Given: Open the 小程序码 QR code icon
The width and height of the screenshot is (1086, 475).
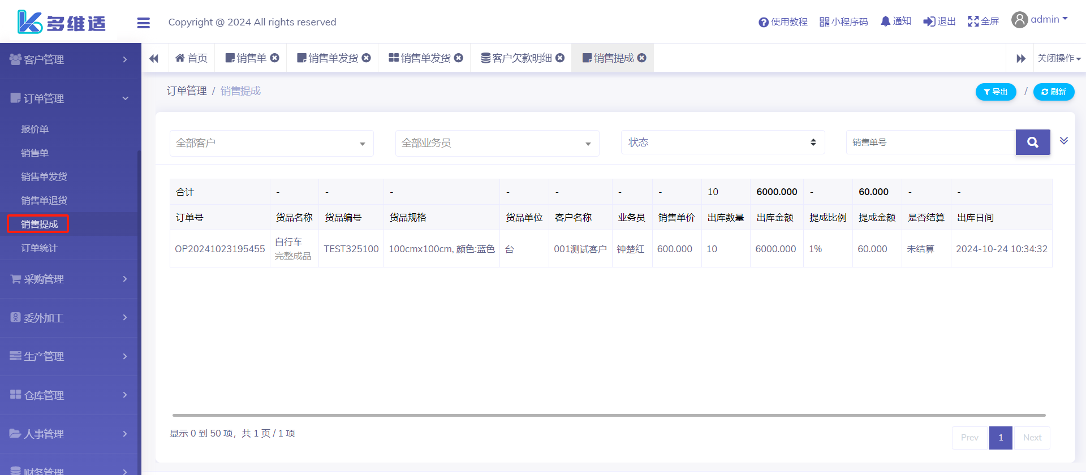Looking at the screenshot, I should click(824, 22).
